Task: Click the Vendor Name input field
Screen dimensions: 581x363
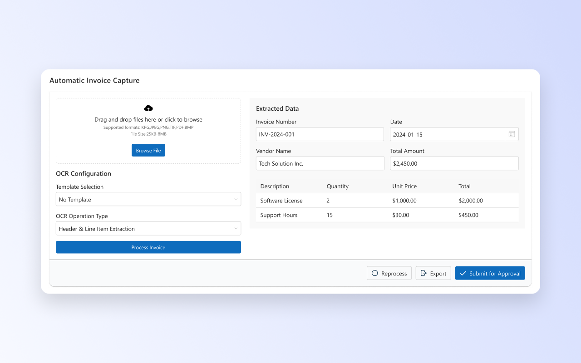Action: pos(320,163)
